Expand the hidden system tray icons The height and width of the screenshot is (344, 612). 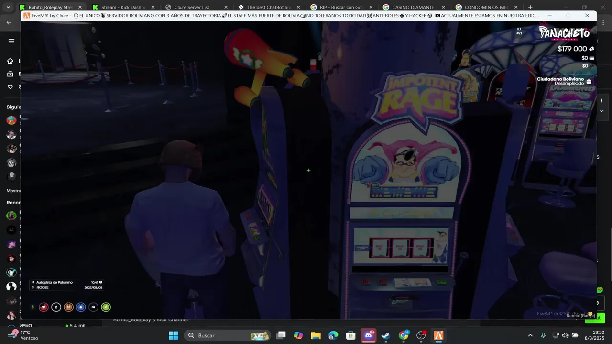tap(530, 335)
